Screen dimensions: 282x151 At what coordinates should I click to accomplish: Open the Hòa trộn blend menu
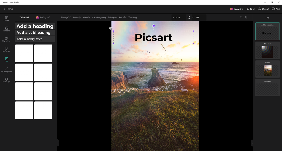[77, 17]
